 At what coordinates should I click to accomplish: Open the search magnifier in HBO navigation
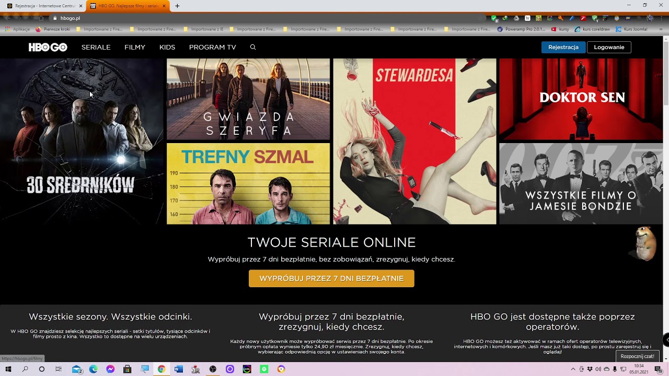[253, 47]
